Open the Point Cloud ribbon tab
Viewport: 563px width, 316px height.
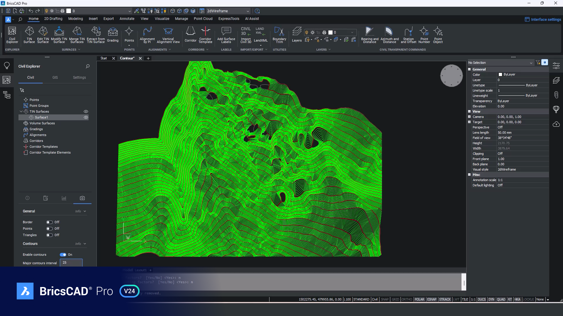tap(203, 18)
